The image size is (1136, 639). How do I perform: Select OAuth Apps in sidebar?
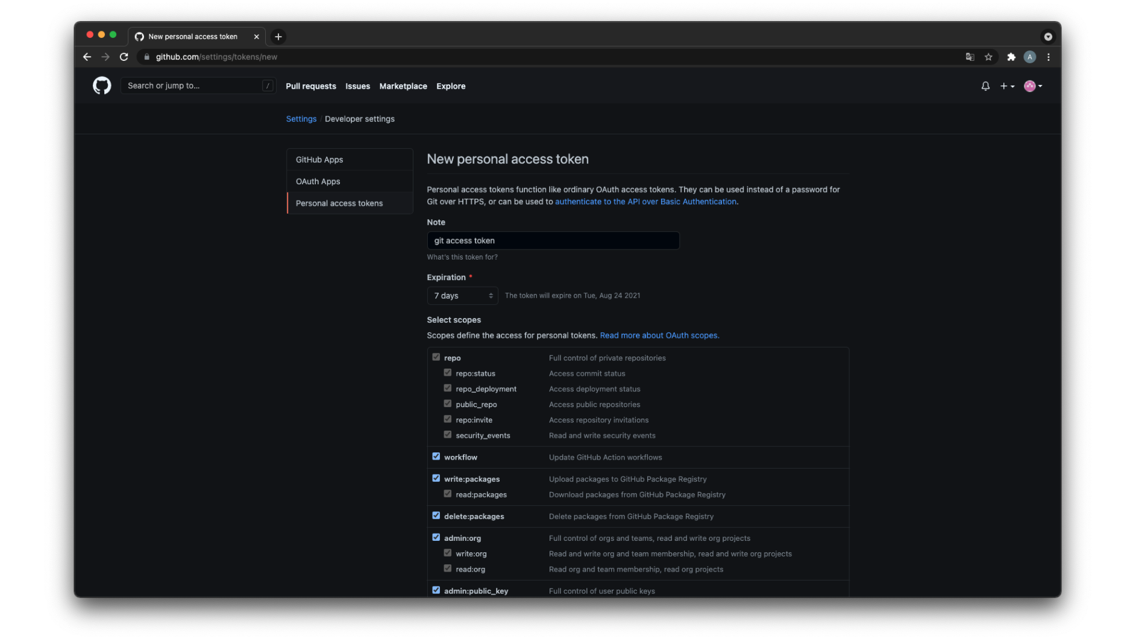coord(350,181)
